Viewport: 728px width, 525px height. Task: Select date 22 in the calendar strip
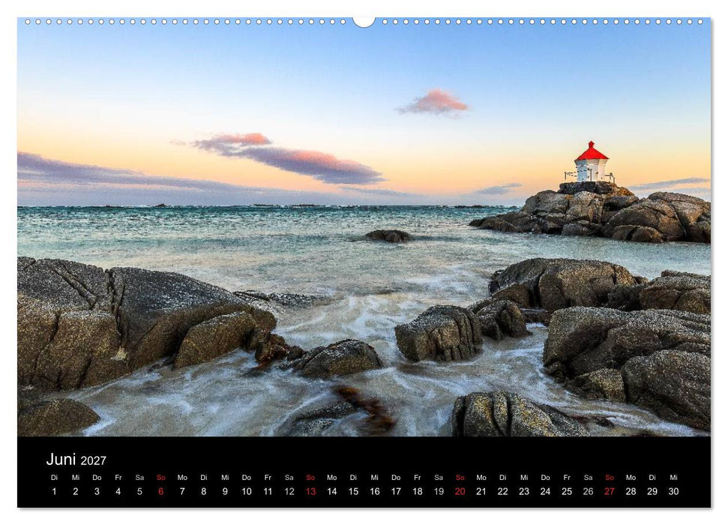click(503, 491)
